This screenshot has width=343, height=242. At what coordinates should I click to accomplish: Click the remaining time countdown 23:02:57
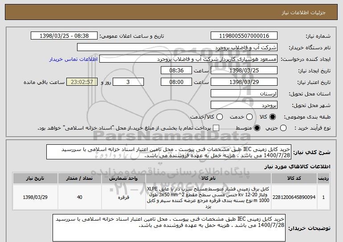pos(82,82)
